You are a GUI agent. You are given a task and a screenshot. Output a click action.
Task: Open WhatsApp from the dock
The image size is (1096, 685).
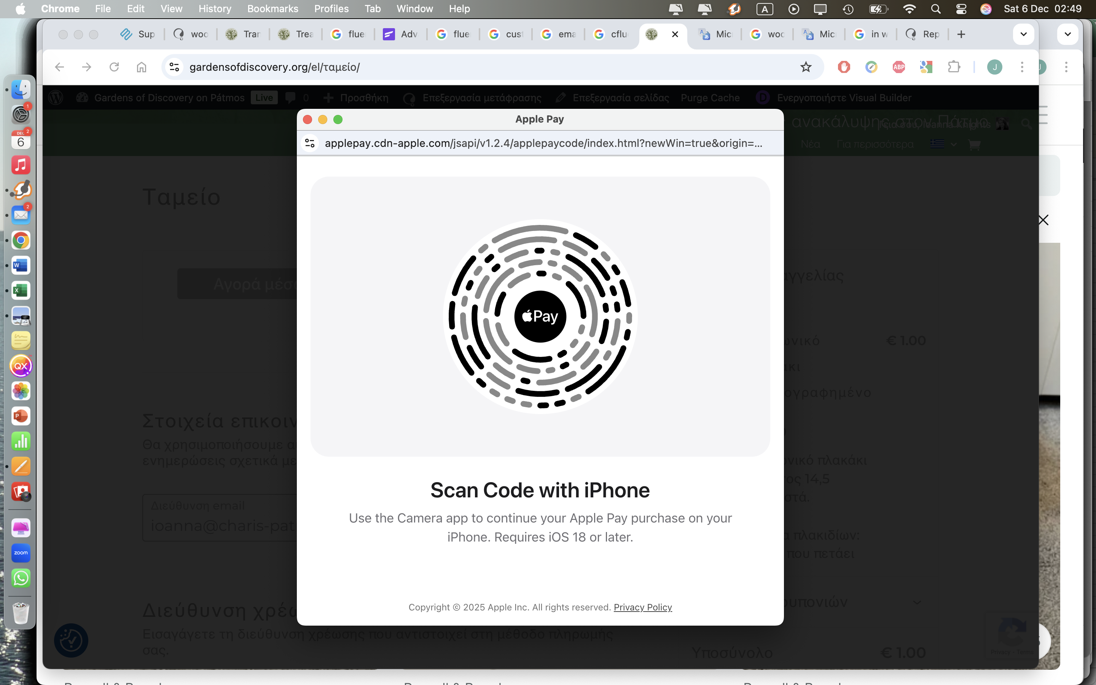(21, 578)
